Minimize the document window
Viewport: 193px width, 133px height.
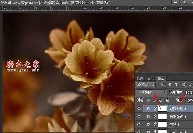(175, 2)
